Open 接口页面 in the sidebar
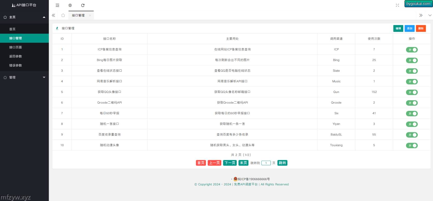The height and width of the screenshot is (201, 433). 16,47
